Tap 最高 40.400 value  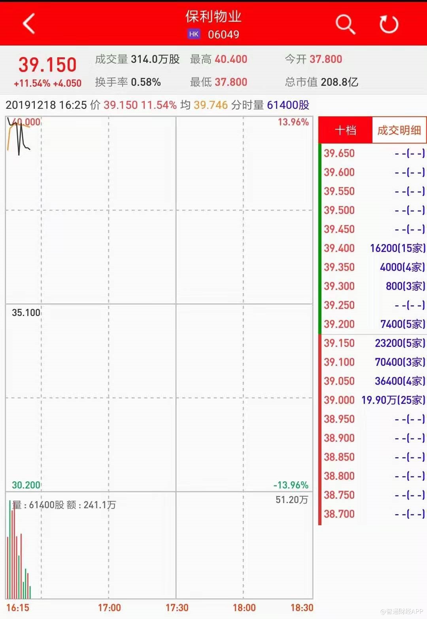click(231, 59)
